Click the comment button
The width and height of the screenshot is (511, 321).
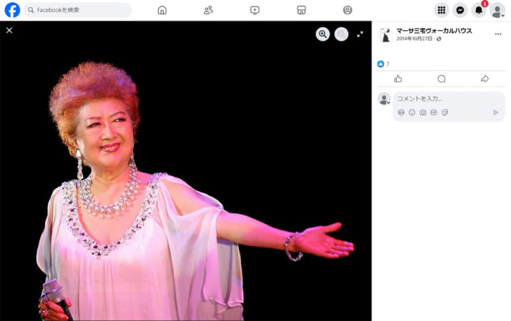[x=442, y=79]
